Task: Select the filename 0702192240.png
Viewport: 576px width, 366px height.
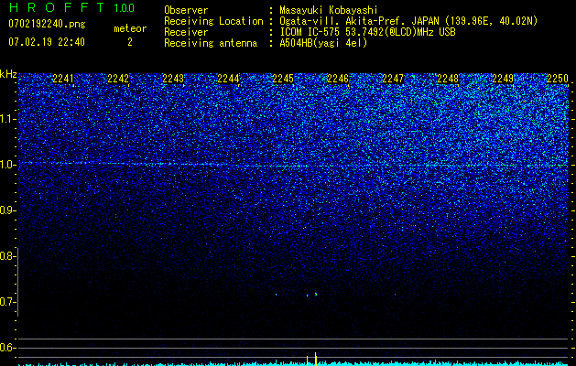Action: (47, 24)
